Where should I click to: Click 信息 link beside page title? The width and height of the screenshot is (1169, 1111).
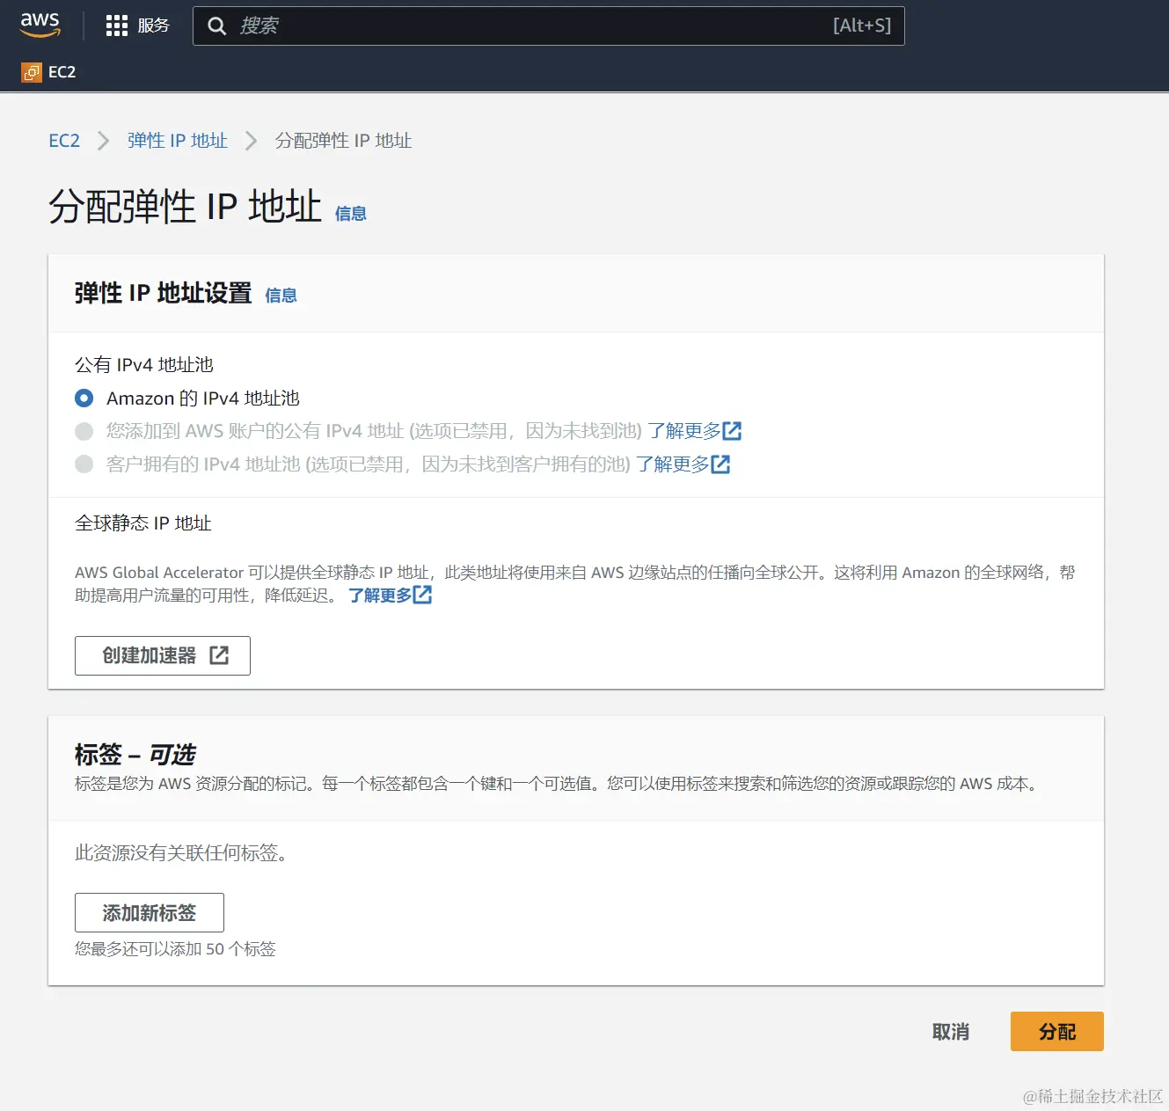(350, 214)
